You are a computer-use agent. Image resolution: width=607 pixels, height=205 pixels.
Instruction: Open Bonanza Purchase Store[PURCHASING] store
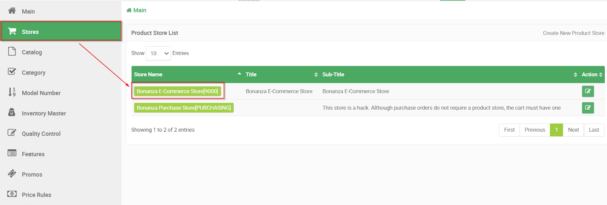point(184,108)
